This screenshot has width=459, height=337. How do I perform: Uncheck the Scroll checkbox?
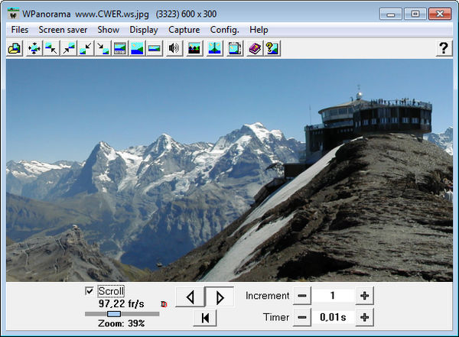pyautogui.click(x=90, y=291)
